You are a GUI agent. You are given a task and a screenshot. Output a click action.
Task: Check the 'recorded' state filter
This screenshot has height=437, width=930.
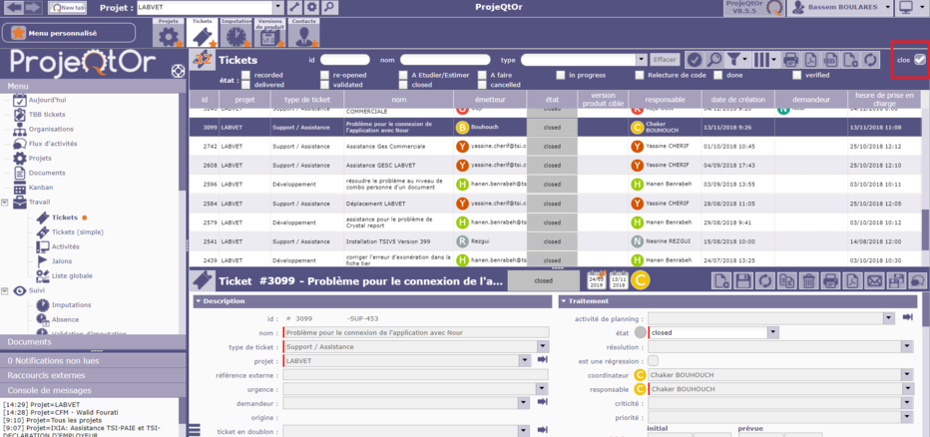(x=246, y=75)
